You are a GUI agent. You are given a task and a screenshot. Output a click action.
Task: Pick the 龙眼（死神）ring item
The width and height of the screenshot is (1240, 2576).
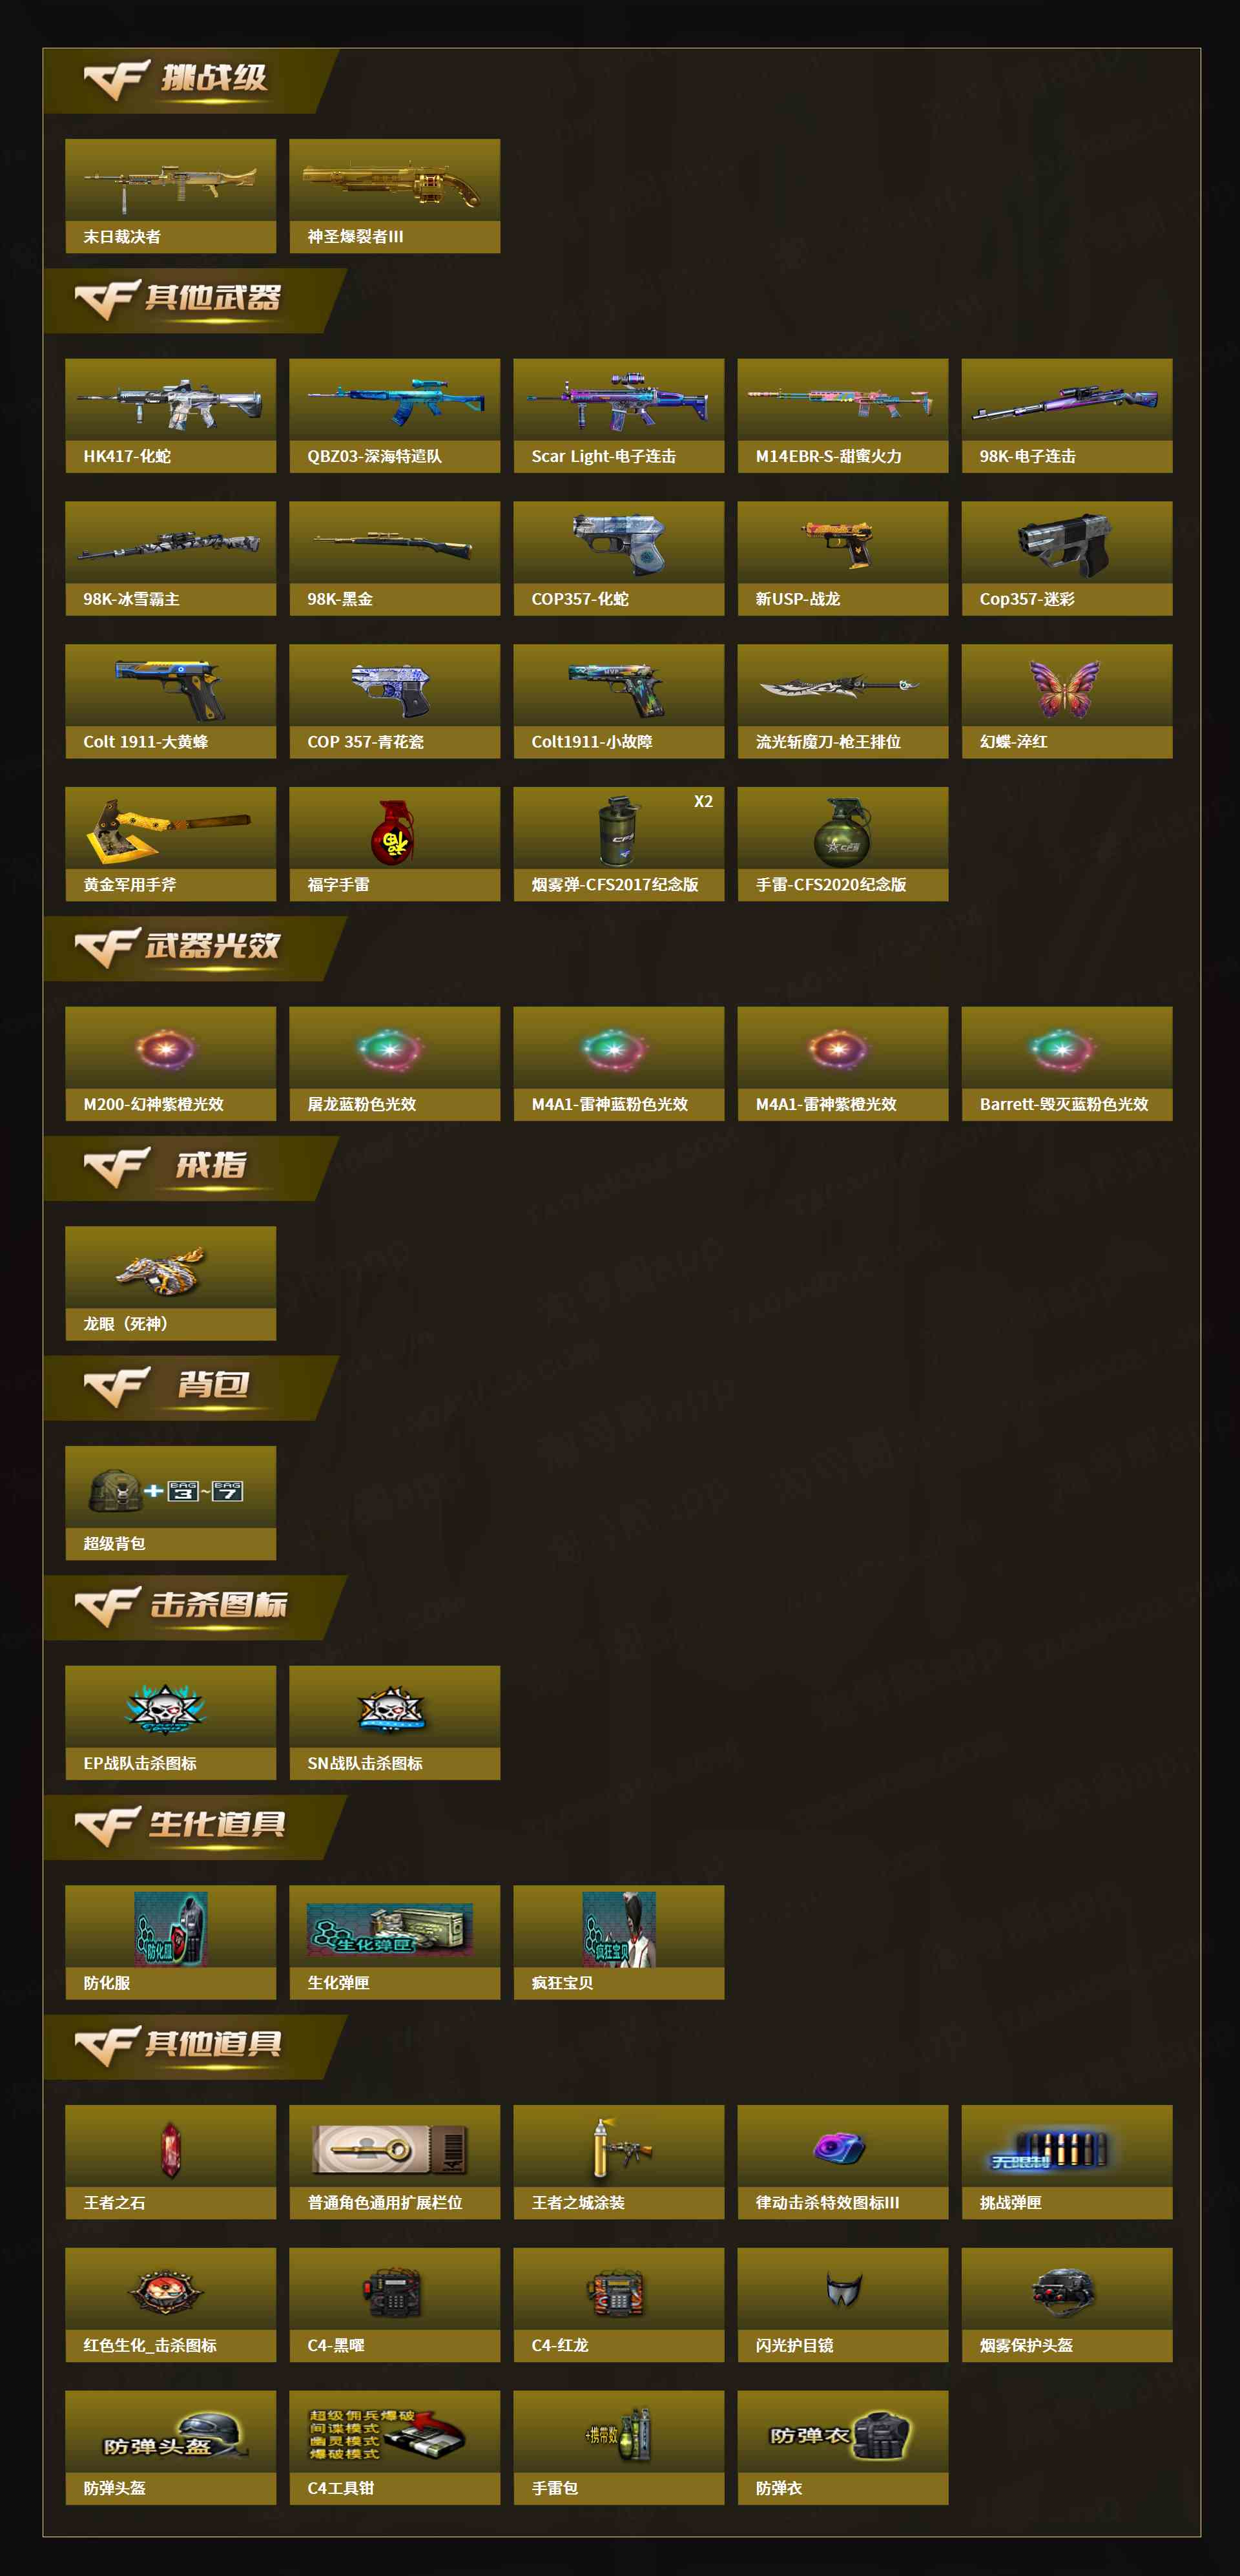pyautogui.click(x=171, y=1283)
